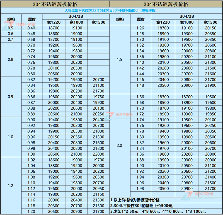
Task: Click 宽1220 price 19000 in 1.06 row
Action: (x=54, y=171)
